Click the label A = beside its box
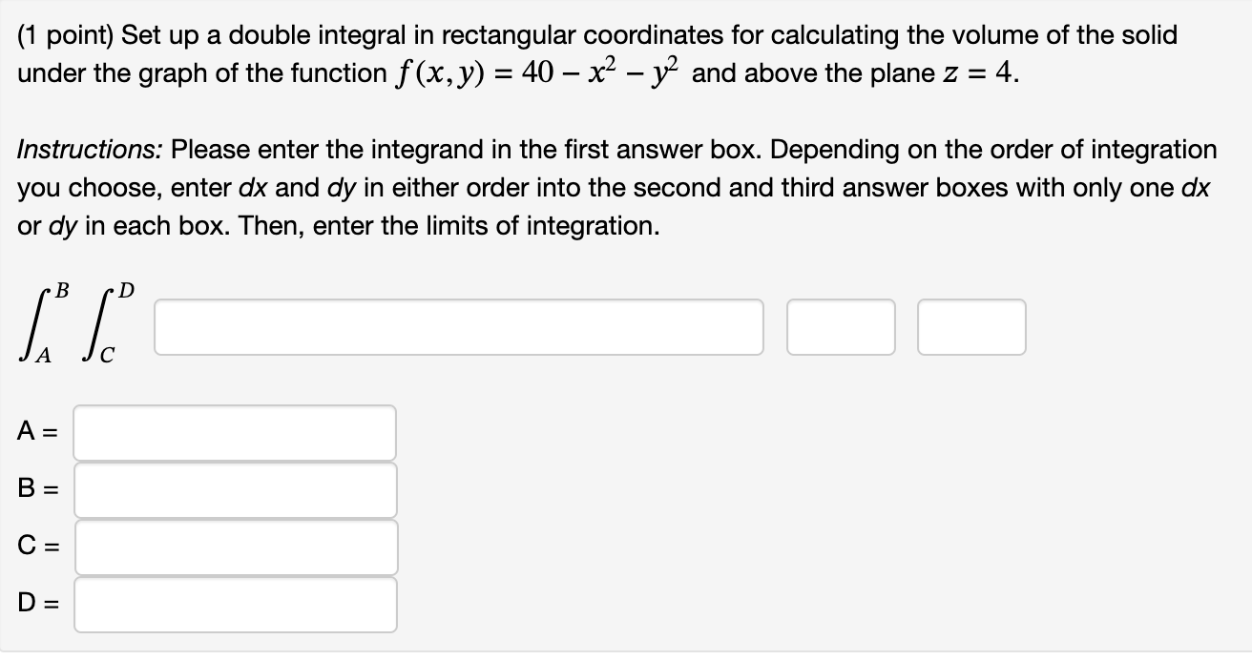This screenshot has height=660, width=1252. [35, 432]
